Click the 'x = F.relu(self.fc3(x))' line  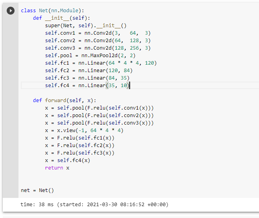pos(80,153)
